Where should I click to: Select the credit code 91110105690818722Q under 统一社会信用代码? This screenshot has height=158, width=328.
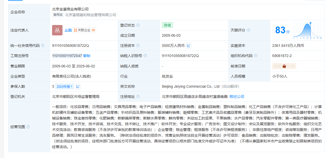click(x=71, y=46)
